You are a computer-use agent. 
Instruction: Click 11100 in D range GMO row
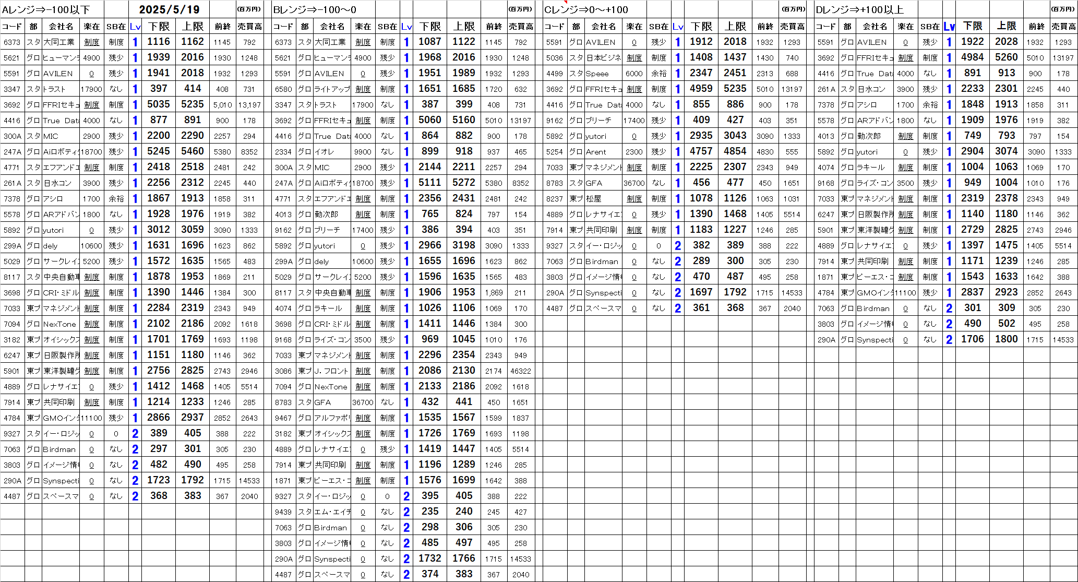906,293
